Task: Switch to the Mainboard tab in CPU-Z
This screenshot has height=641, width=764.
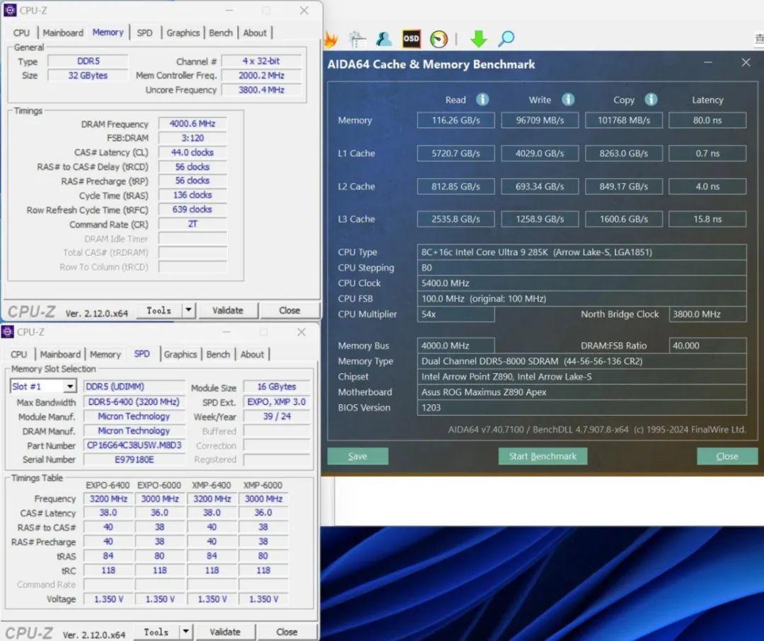Action: point(63,33)
